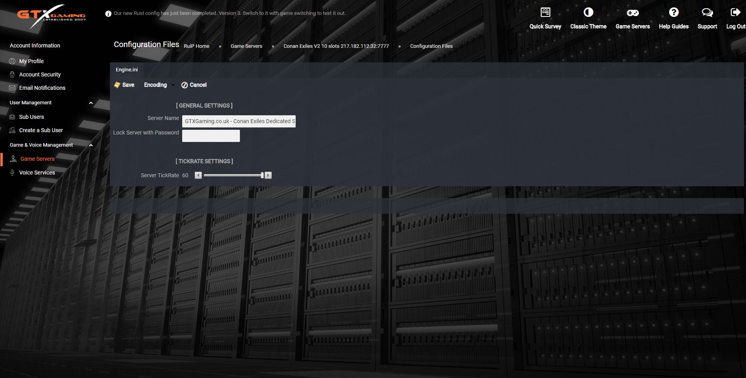
Task: Open Account Security page
Action: (x=40, y=75)
